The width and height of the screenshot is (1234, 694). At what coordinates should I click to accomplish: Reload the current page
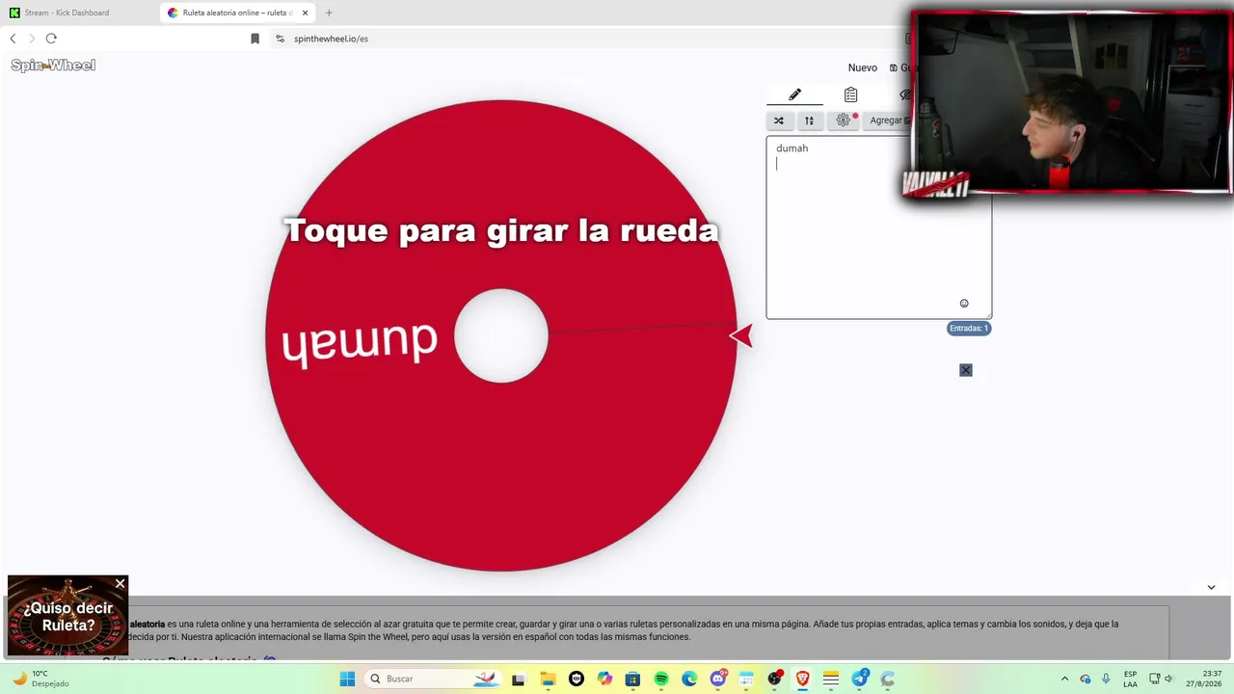(51, 39)
